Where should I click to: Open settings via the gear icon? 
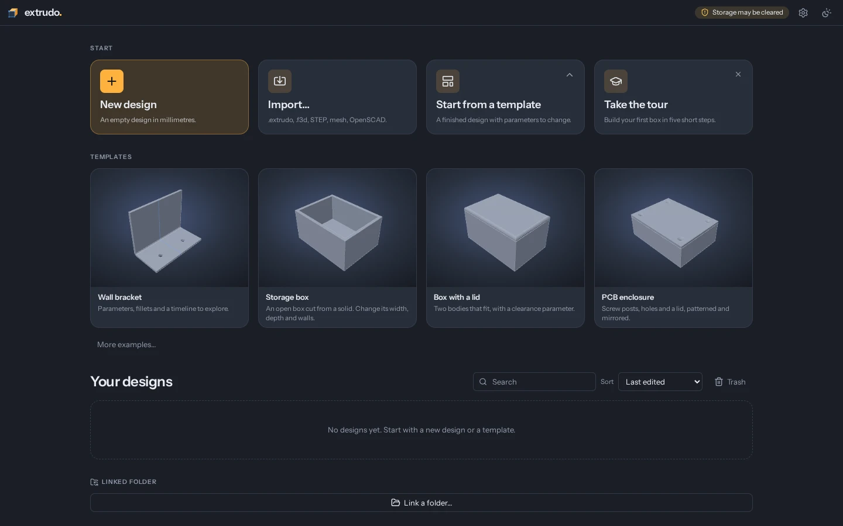[803, 13]
